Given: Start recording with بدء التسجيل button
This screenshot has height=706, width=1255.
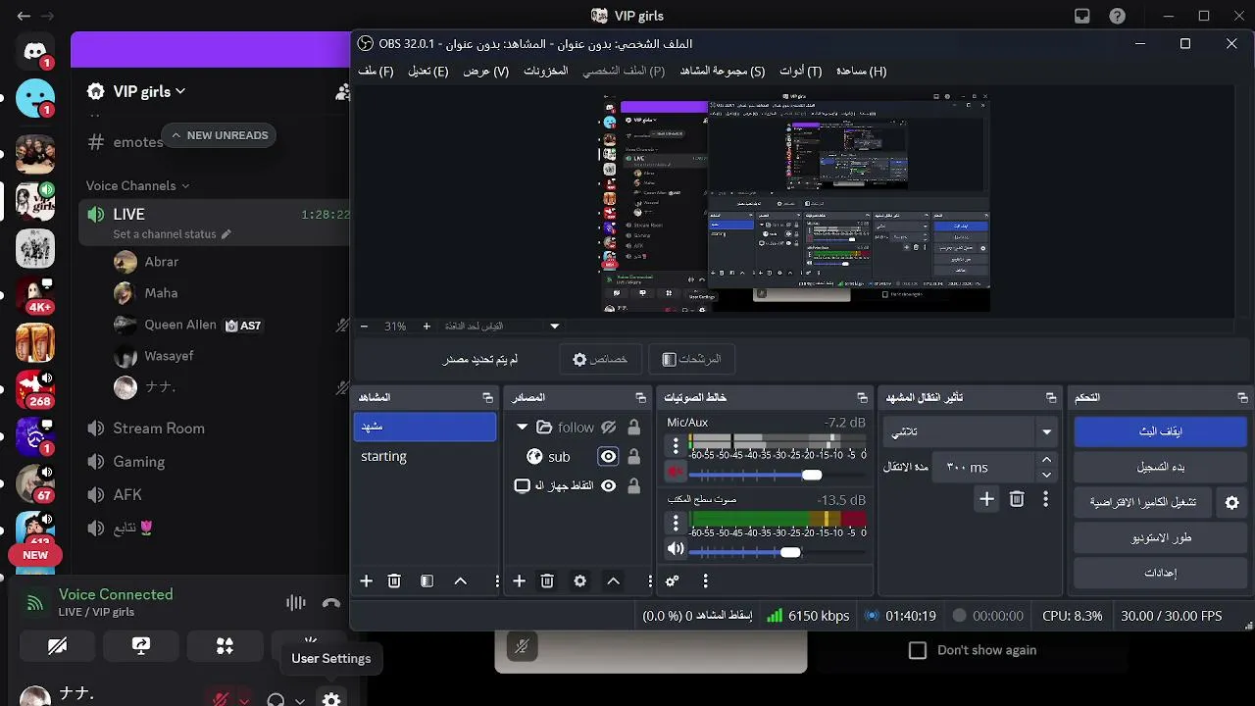Looking at the screenshot, I should point(1161,467).
